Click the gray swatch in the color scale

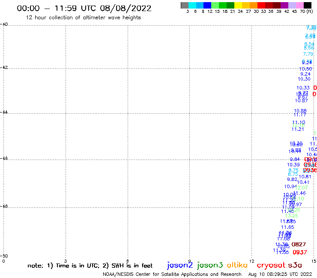pos(185,5)
